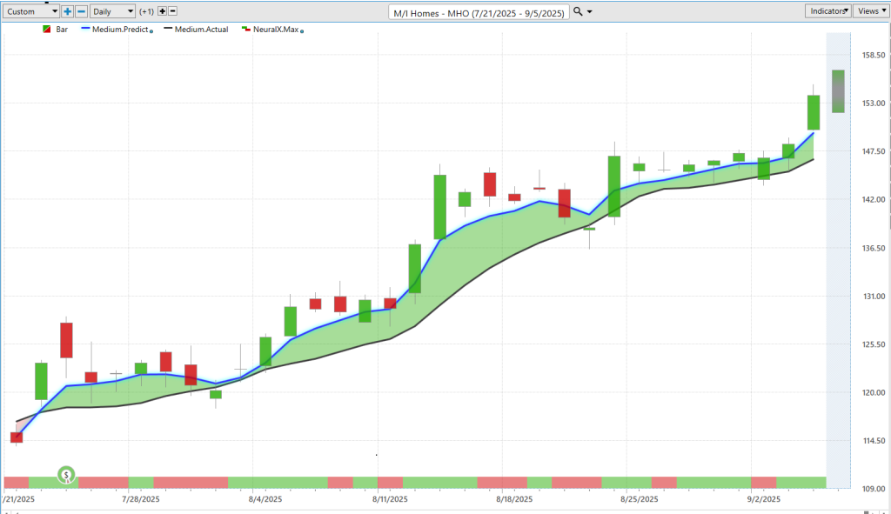Click the 142.00 price axis label
891x514 pixels.
[874, 199]
